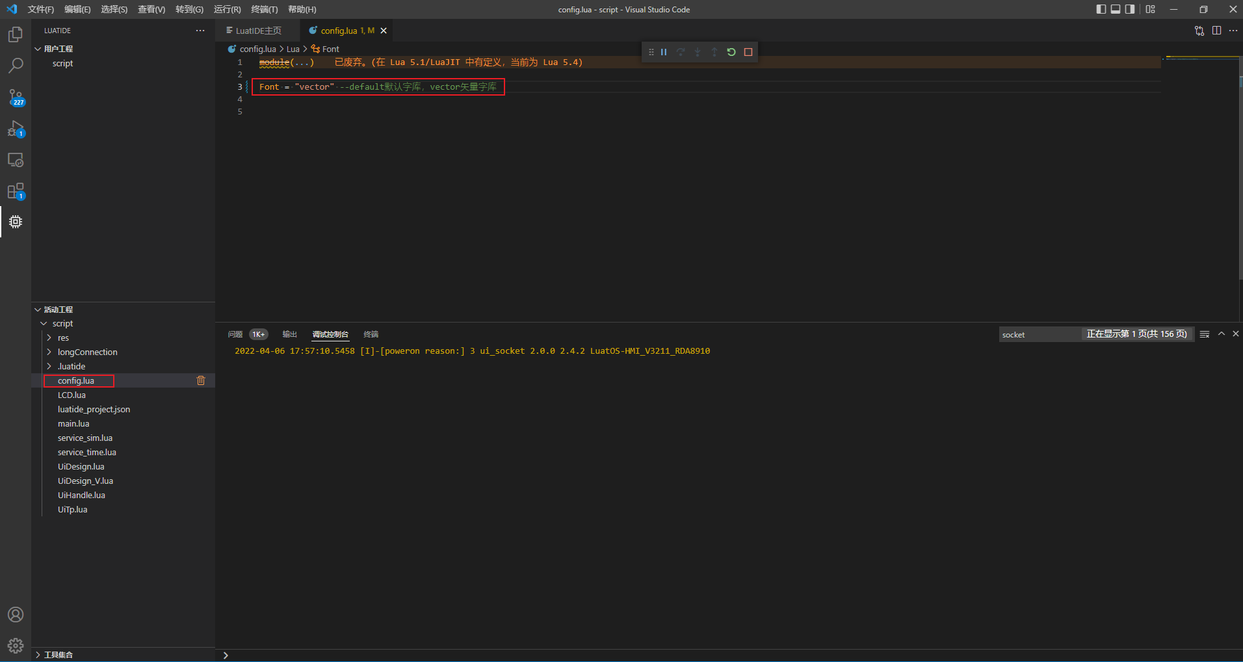Screen dimensions: 1243x662
Task: Open the Search view in activity bar
Action: click(x=16, y=66)
